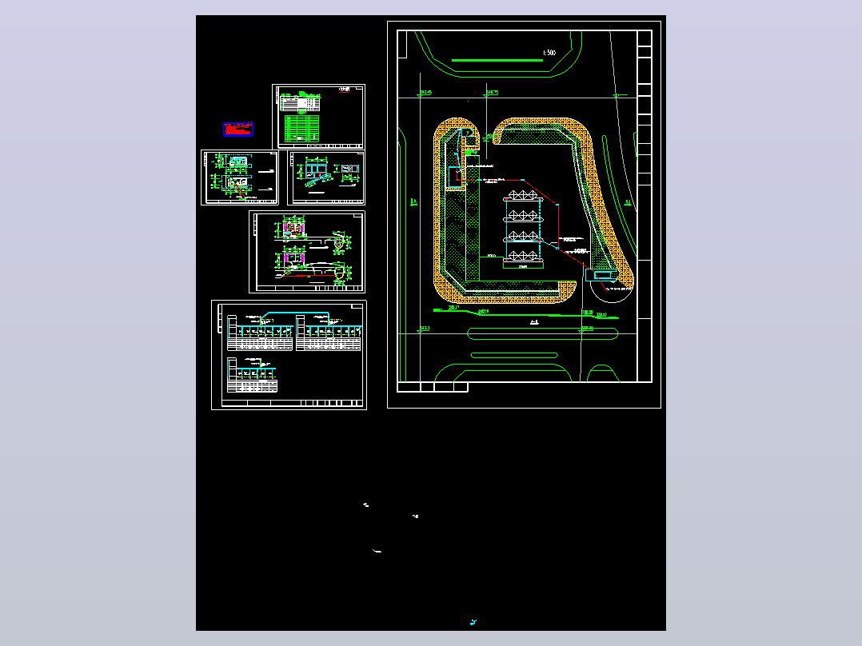Click the small cyan object at drawing bottom
Screen dimensions: 862x646
pos(473,622)
